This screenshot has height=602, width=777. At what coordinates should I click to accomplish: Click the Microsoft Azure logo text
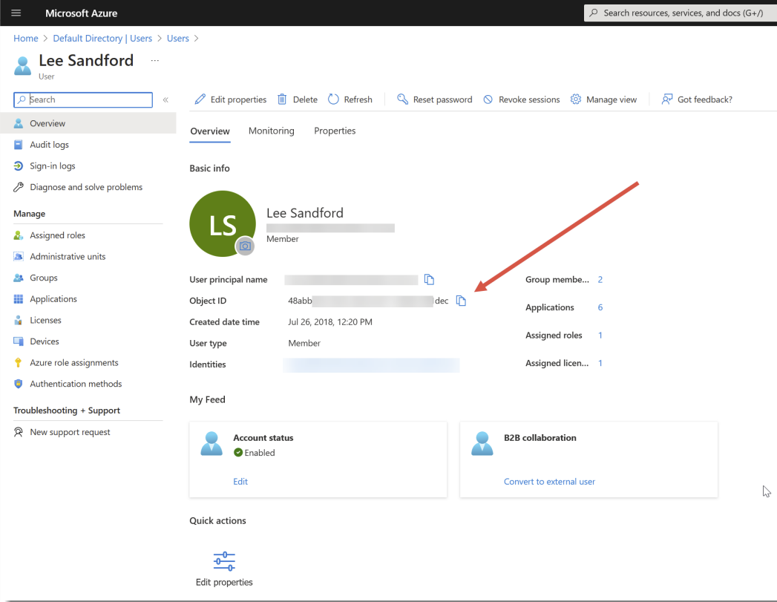(x=82, y=13)
